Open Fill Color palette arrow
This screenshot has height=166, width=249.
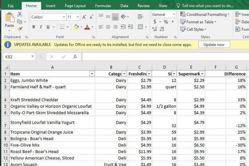click(81, 27)
